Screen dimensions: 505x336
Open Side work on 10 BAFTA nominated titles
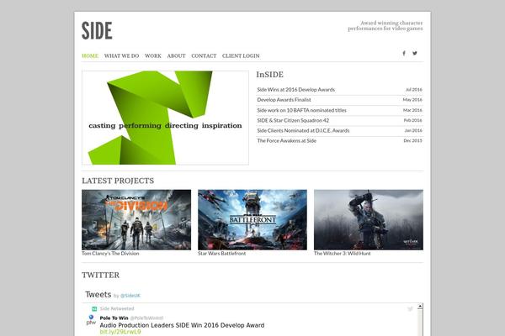point(302,110)
